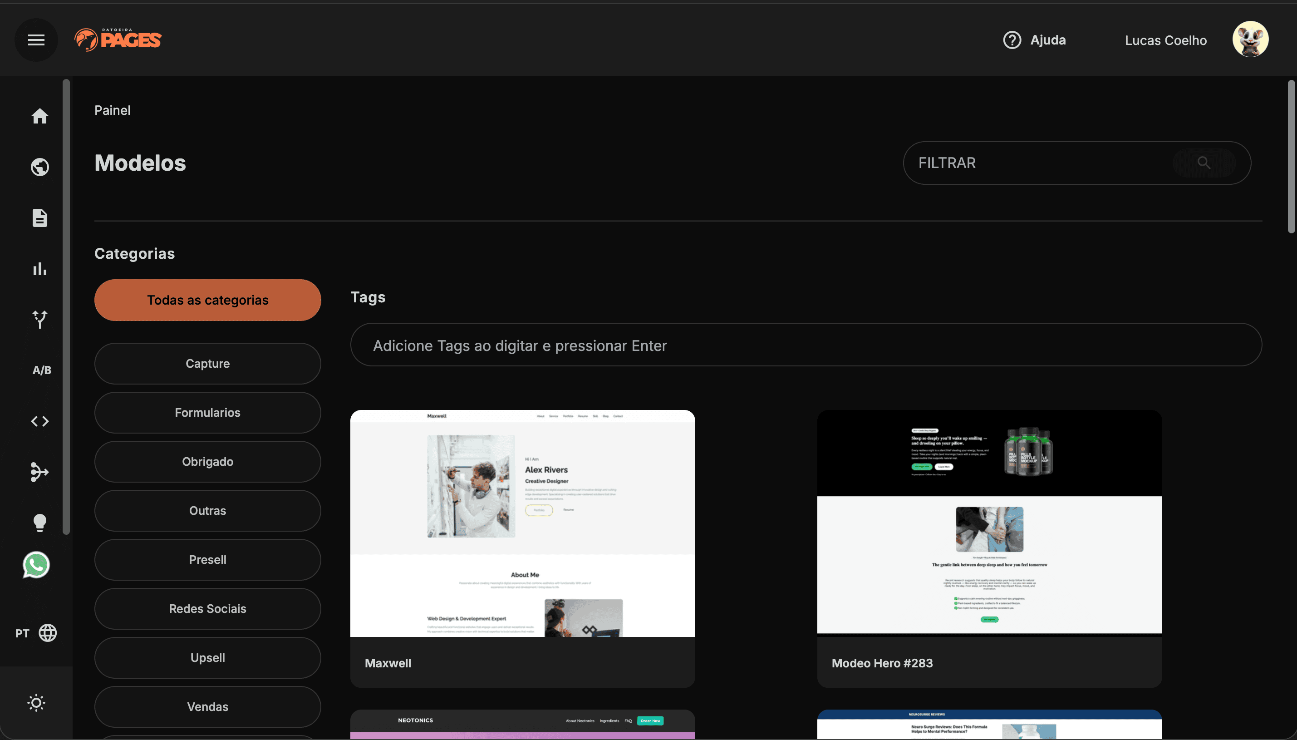This screenshot has width=1297, height=740.
Task: Click the user avatar picture
Action: (1250, 39)
